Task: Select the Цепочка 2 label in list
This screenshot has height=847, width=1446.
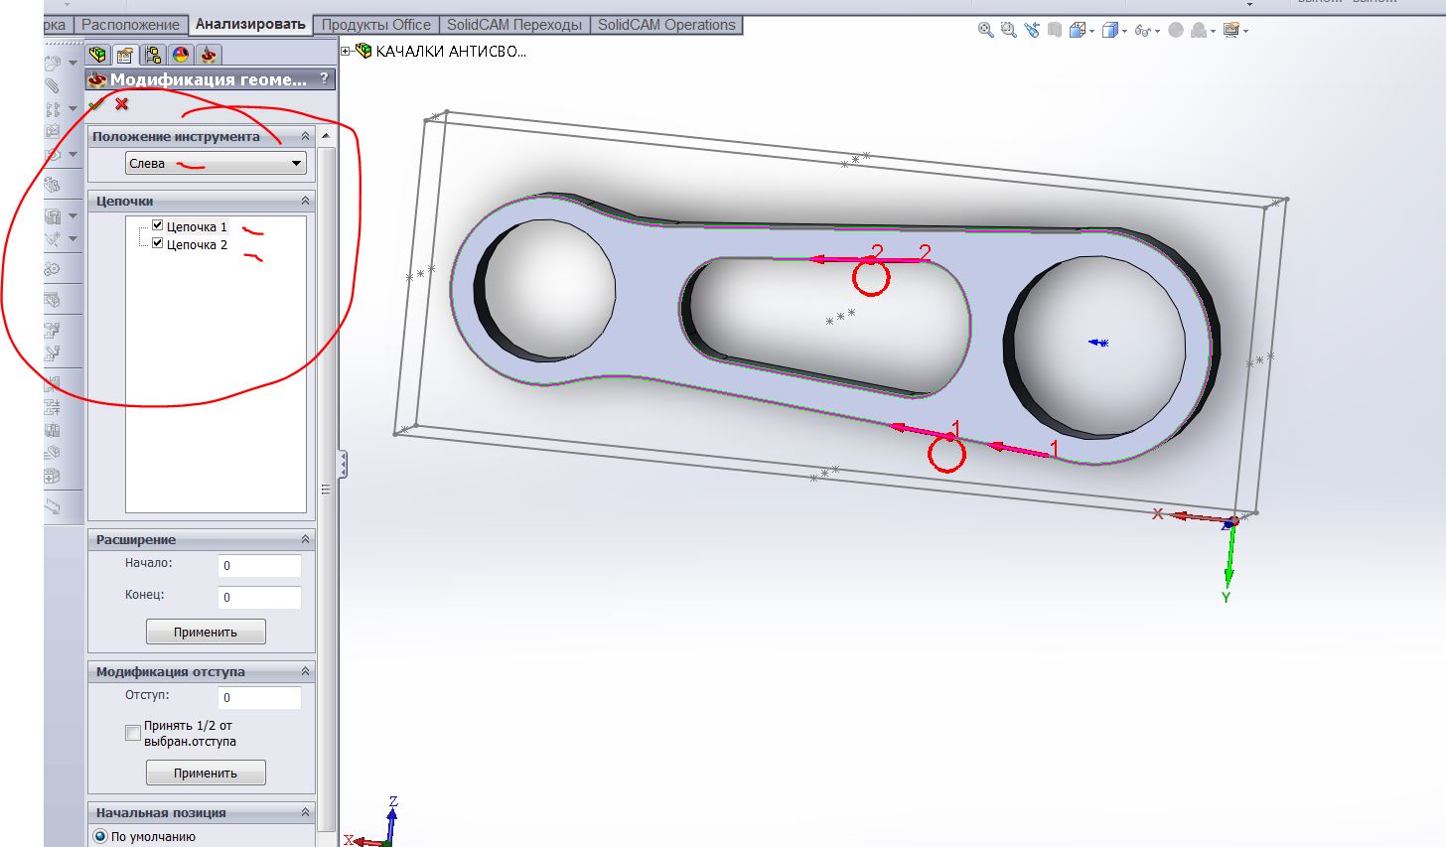Action: (197, 244)
